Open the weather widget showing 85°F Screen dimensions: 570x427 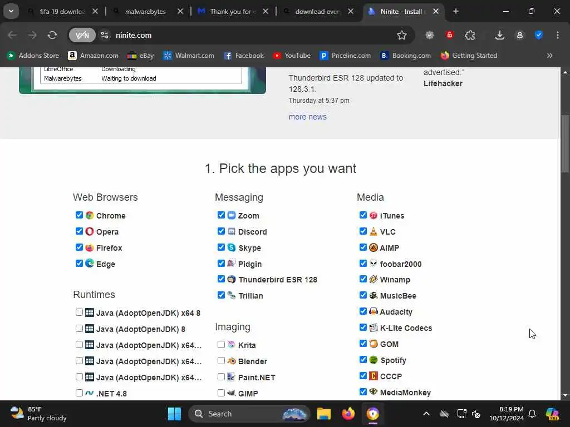tap(38, 414)
